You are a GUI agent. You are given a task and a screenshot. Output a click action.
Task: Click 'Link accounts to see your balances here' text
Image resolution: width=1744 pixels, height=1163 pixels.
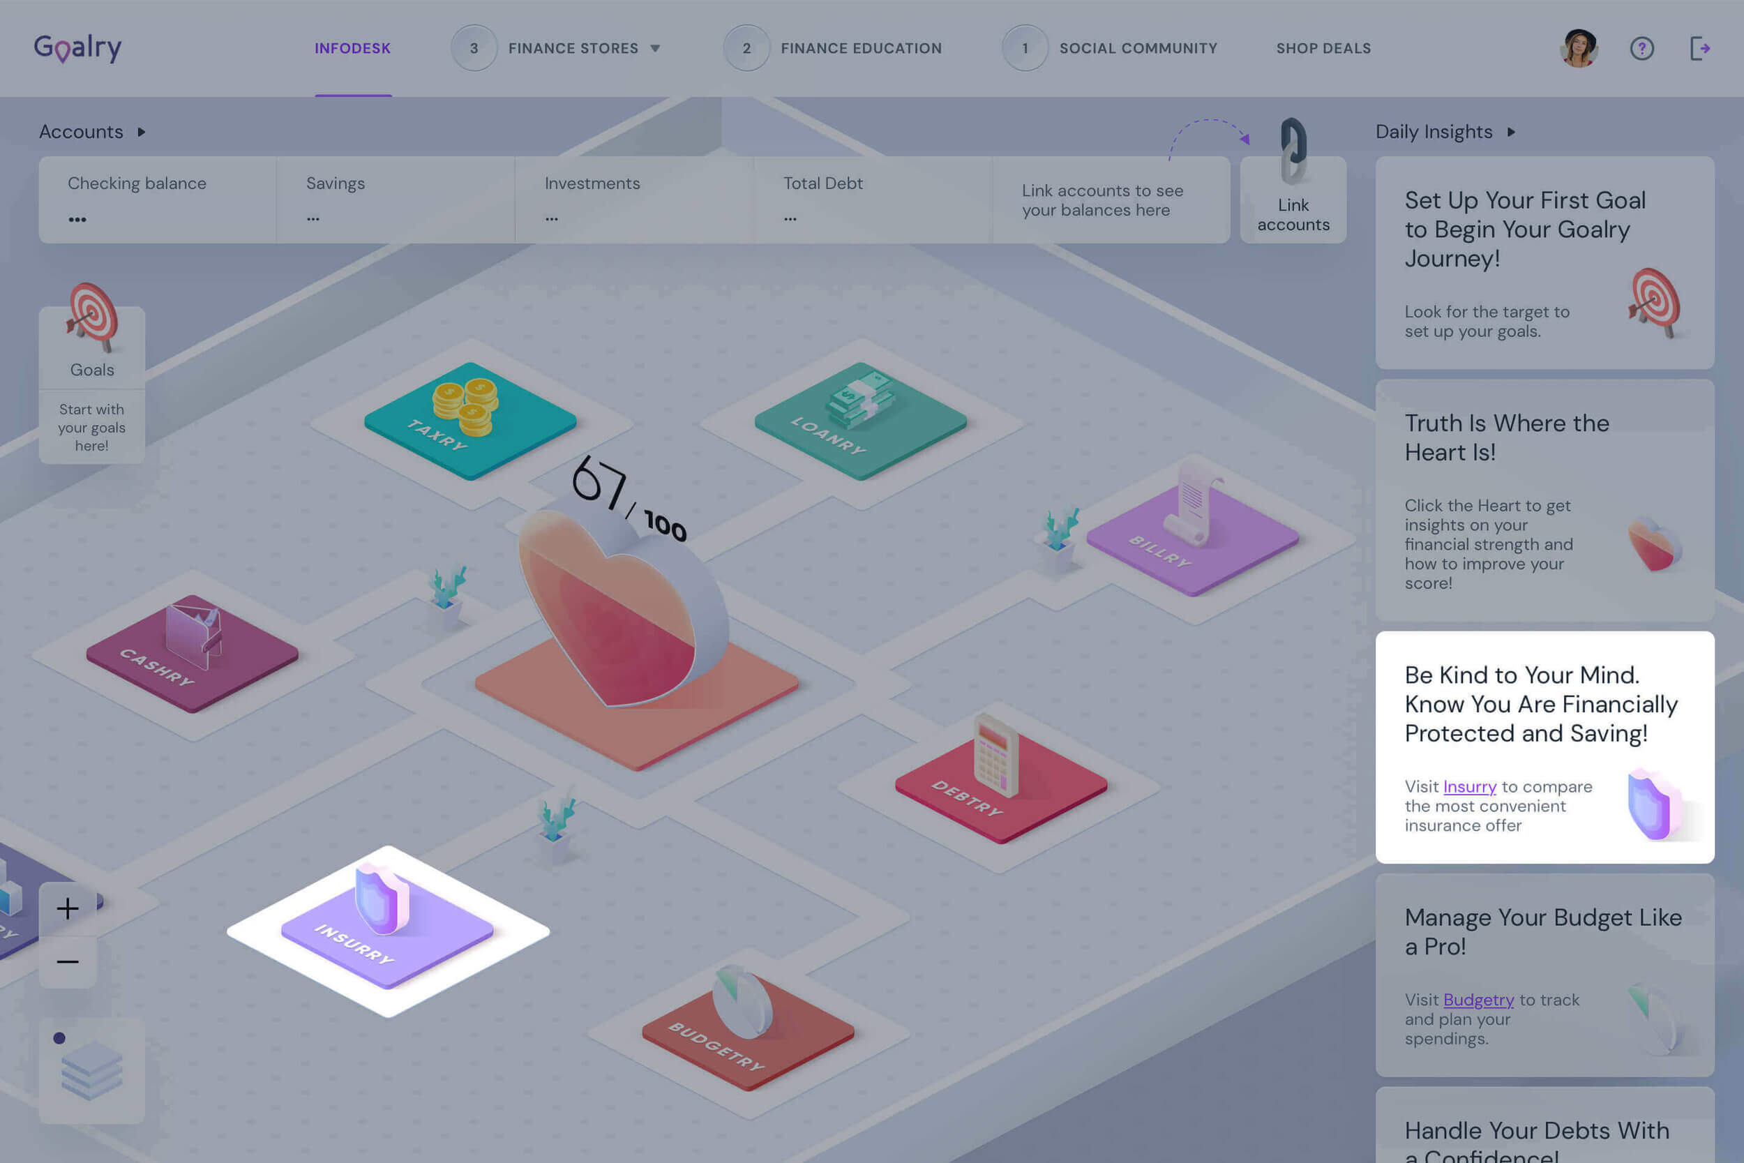[1102, 200]
